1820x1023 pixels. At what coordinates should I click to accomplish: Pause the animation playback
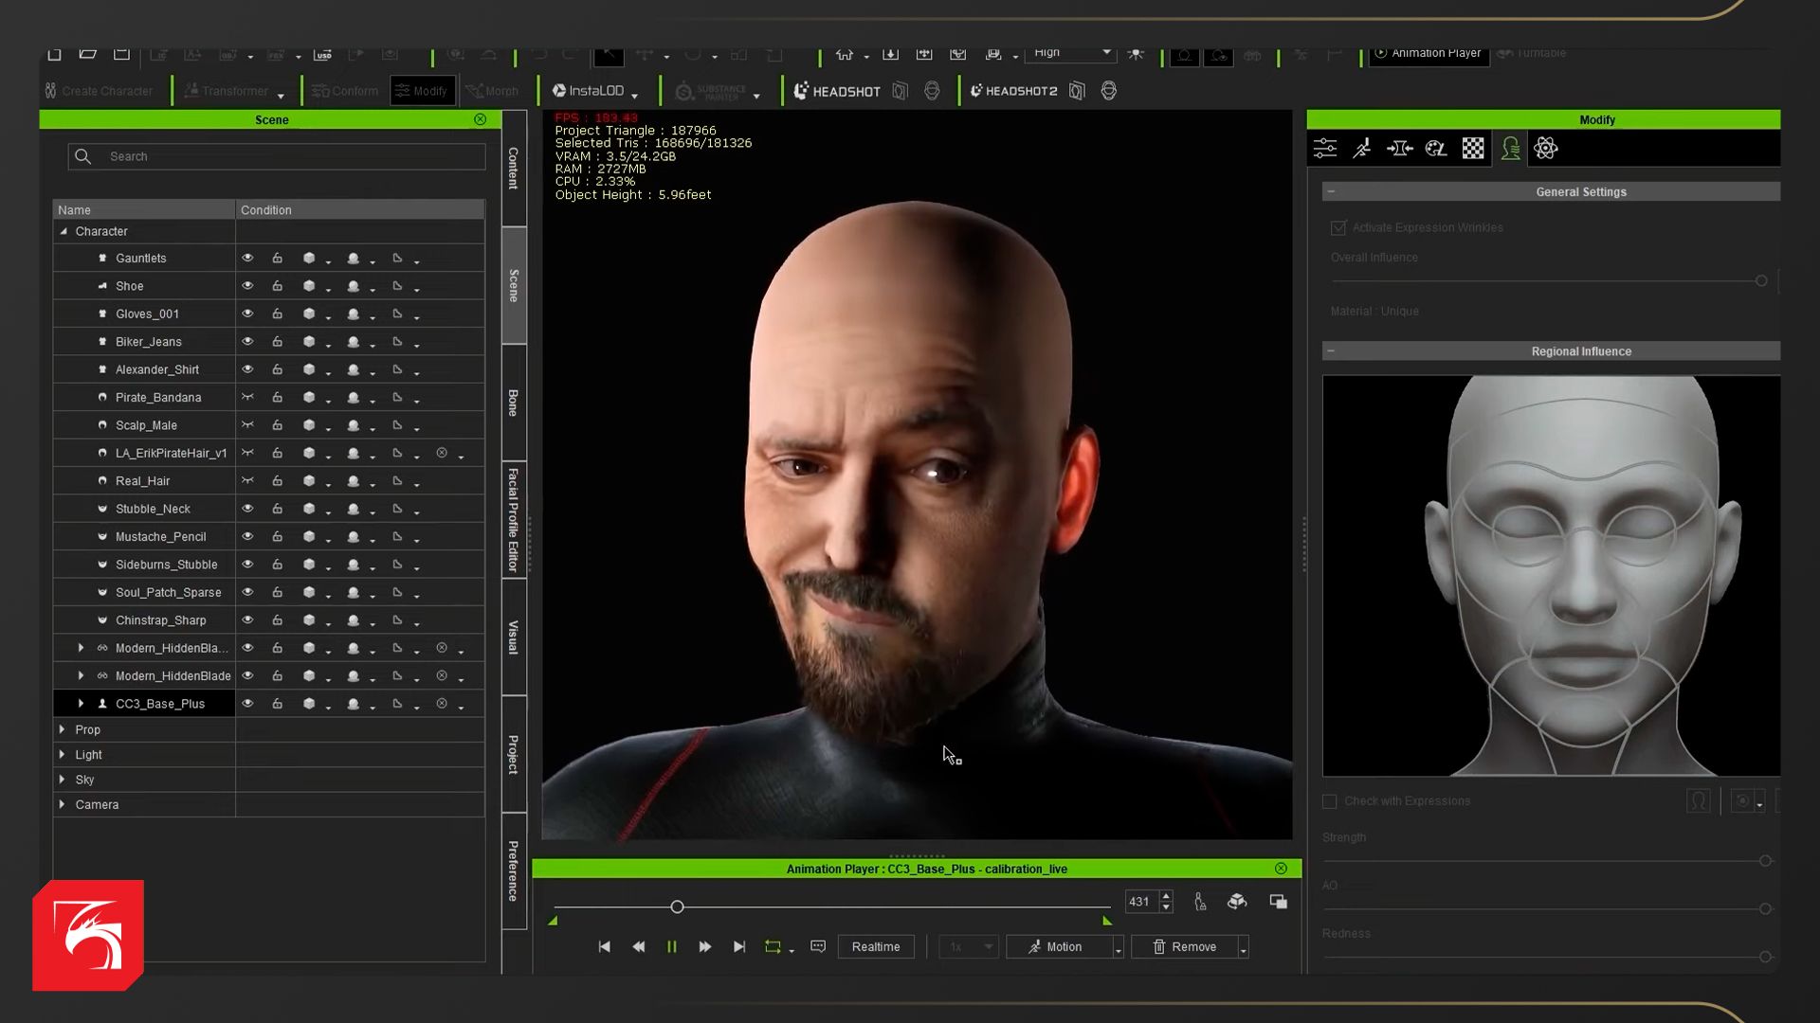671,946
